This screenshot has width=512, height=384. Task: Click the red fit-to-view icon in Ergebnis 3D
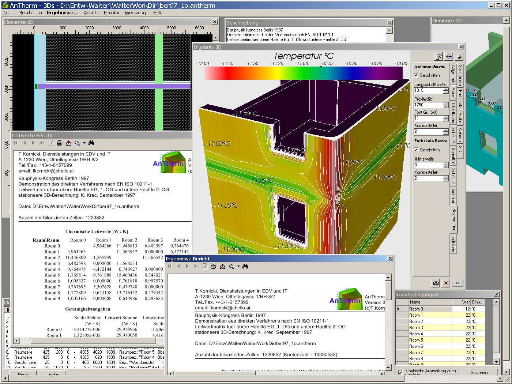pos(446,283)
